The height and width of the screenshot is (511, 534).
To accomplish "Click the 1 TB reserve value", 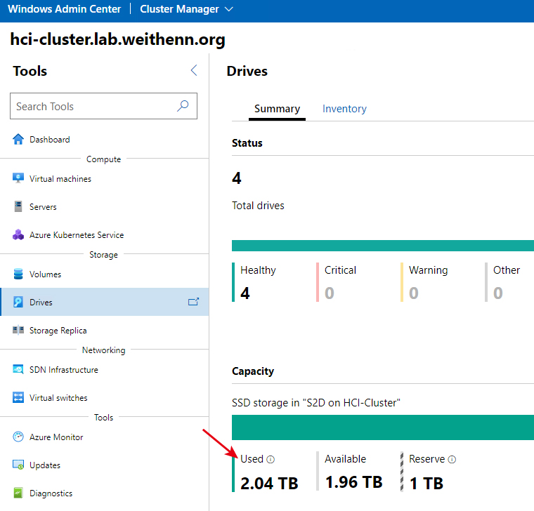I will pyautogui.click(x=426, y=483).
